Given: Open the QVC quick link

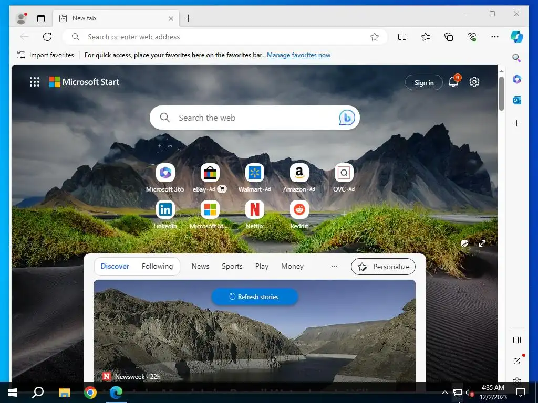Looking at the screenshot, I should 344,178.
